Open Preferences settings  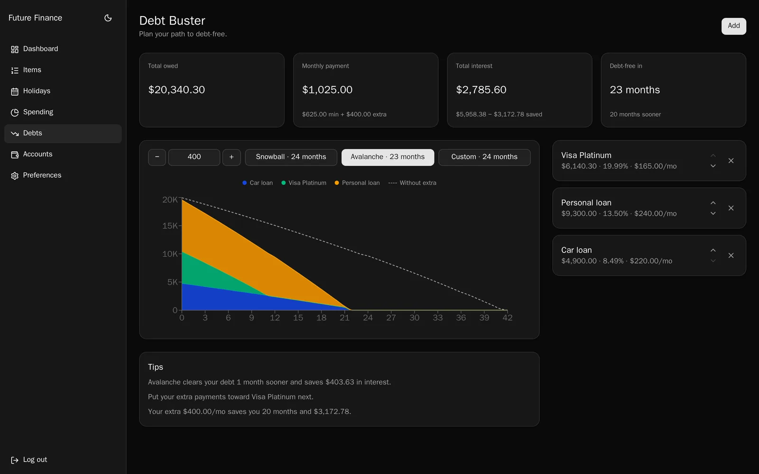[x=63, y=175]
